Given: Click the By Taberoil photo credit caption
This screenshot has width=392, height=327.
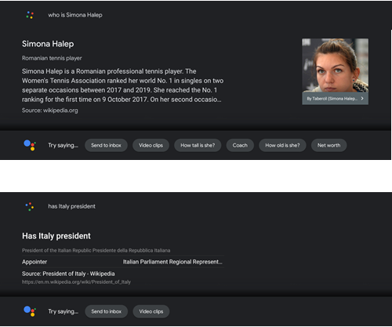Looking at the screenshot, I should pyautogui.click(x=332, y=99).
